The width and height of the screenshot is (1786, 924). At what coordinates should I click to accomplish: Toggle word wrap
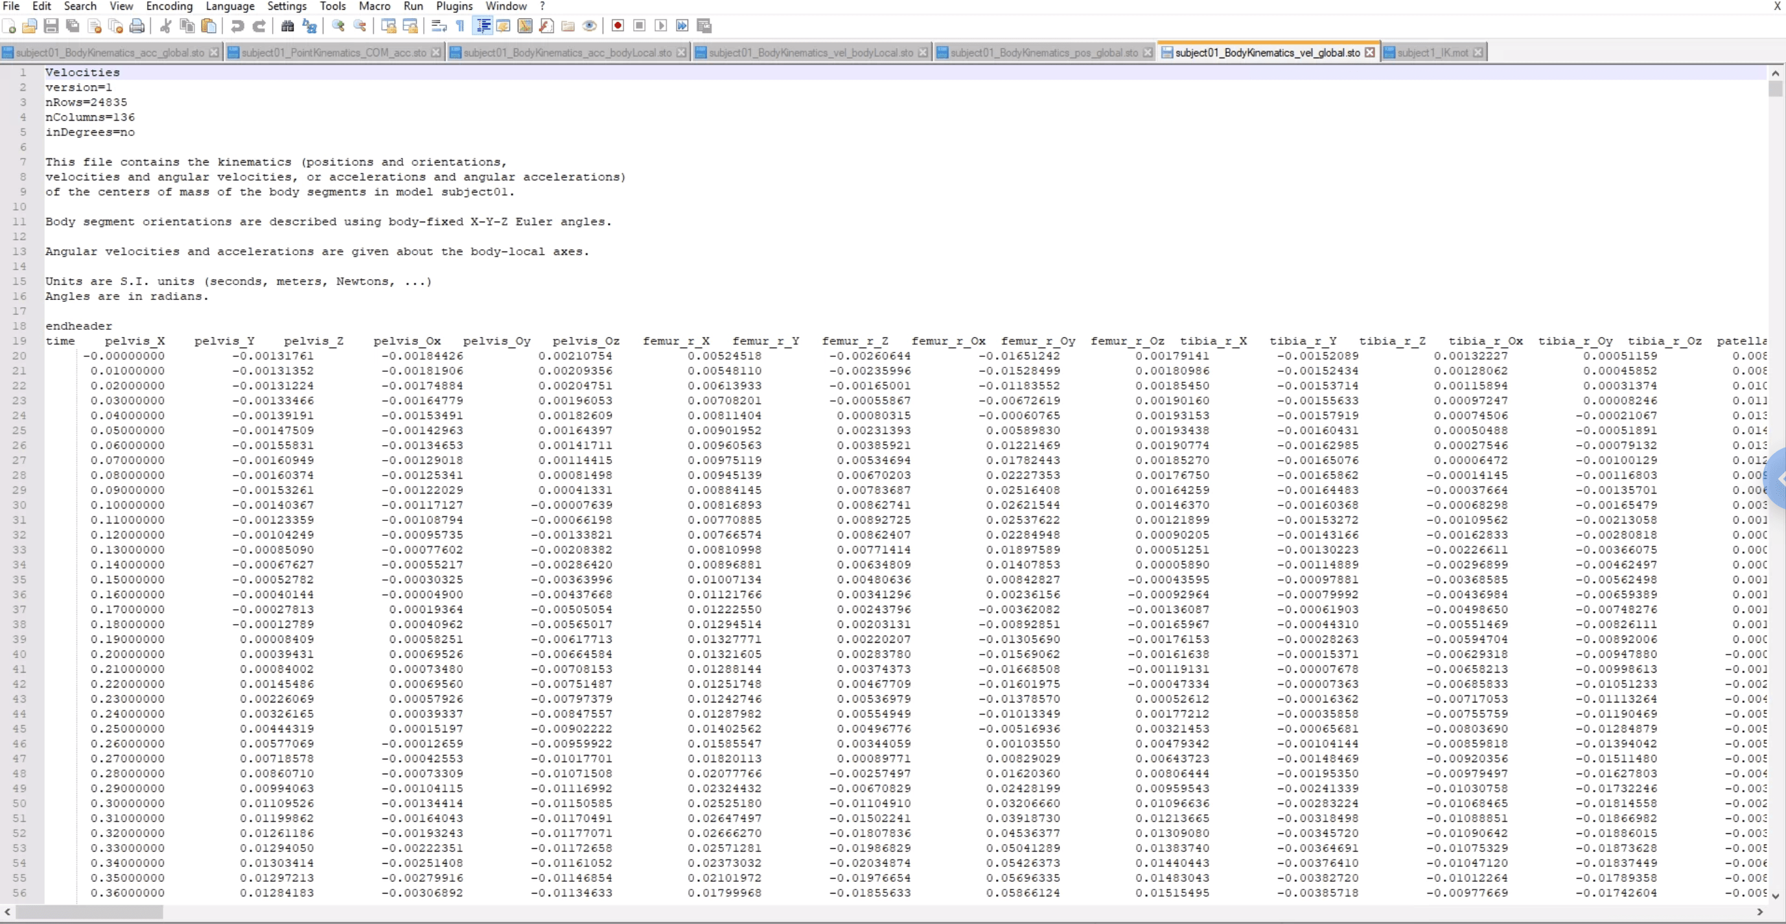click(439, 27)
